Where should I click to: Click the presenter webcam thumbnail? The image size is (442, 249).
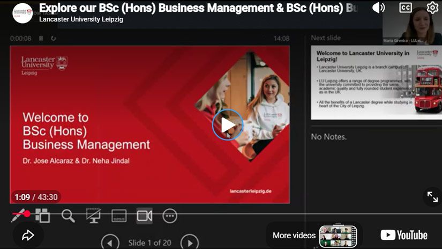pos(412,23)
